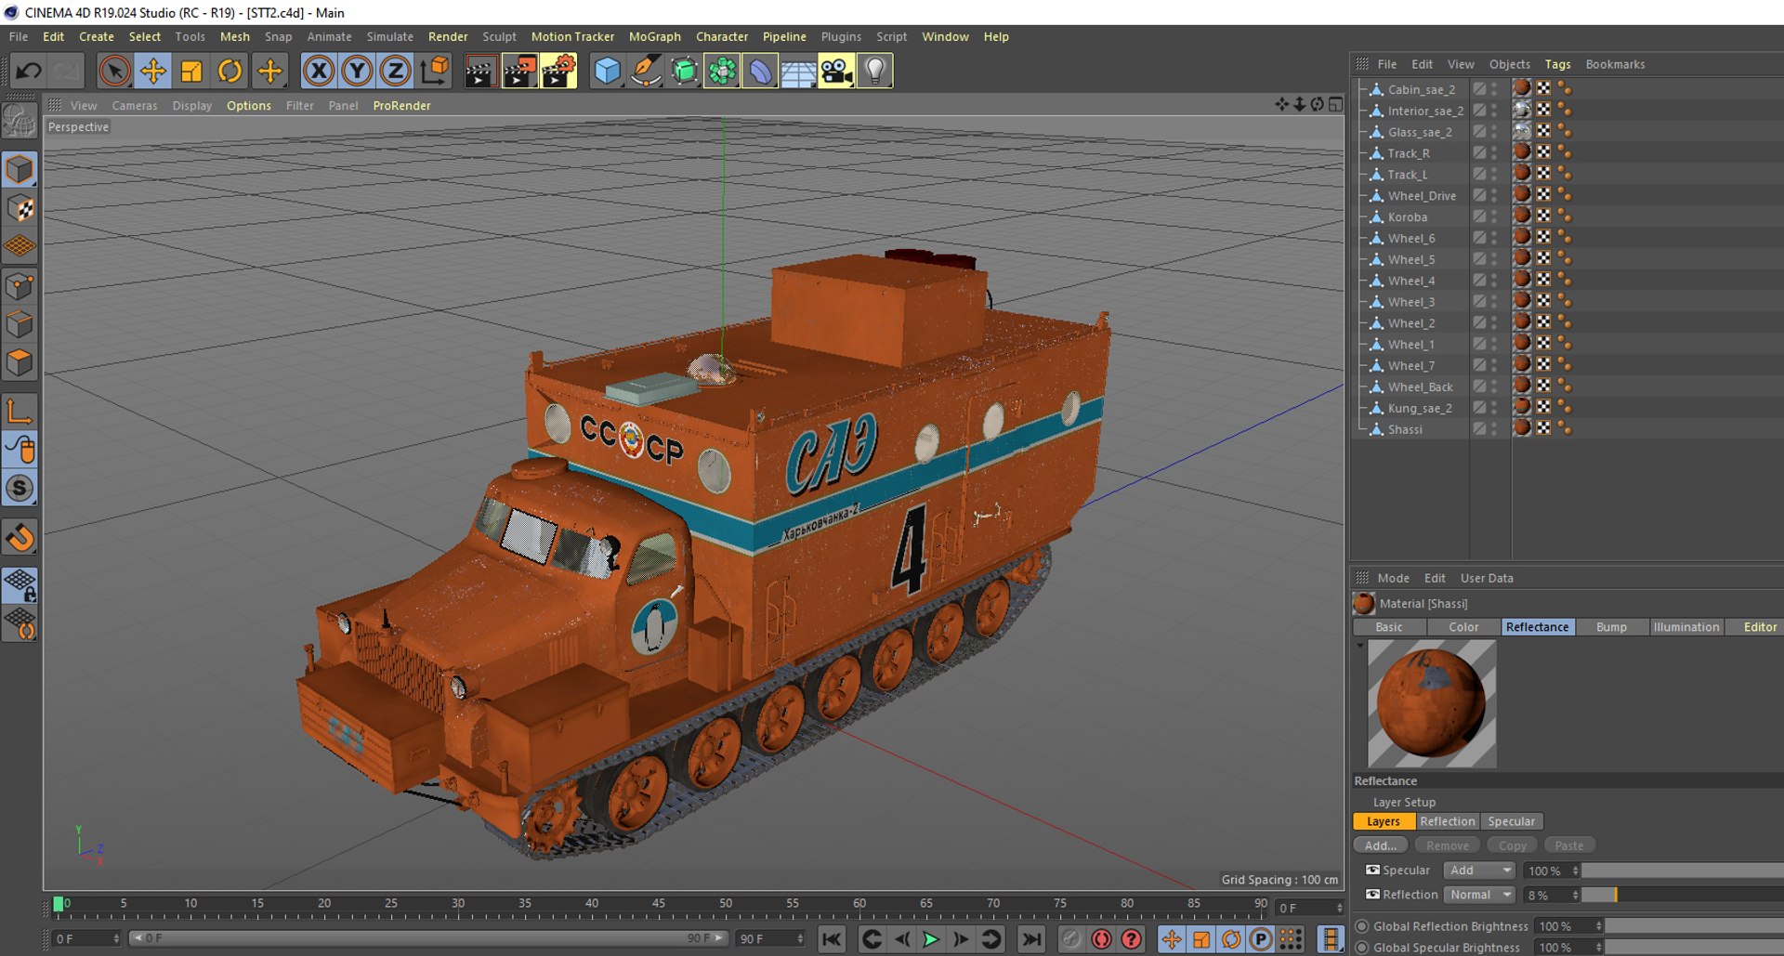
Task: Adjust the Reflection layer strength slider
Action: point(1683,895)
